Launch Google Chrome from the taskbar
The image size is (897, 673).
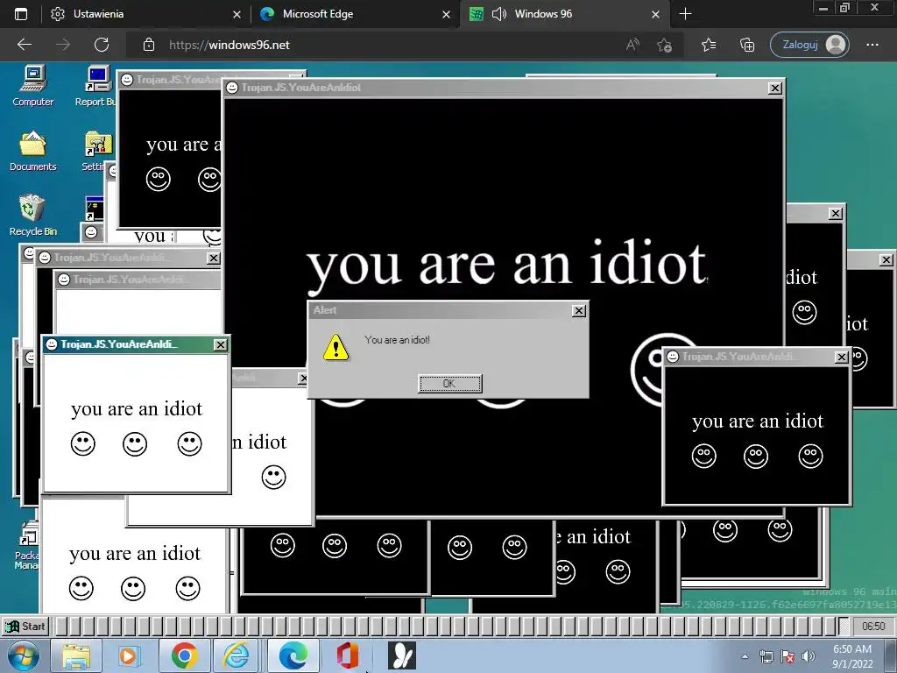pyautogui.click(x=184, y=655)
